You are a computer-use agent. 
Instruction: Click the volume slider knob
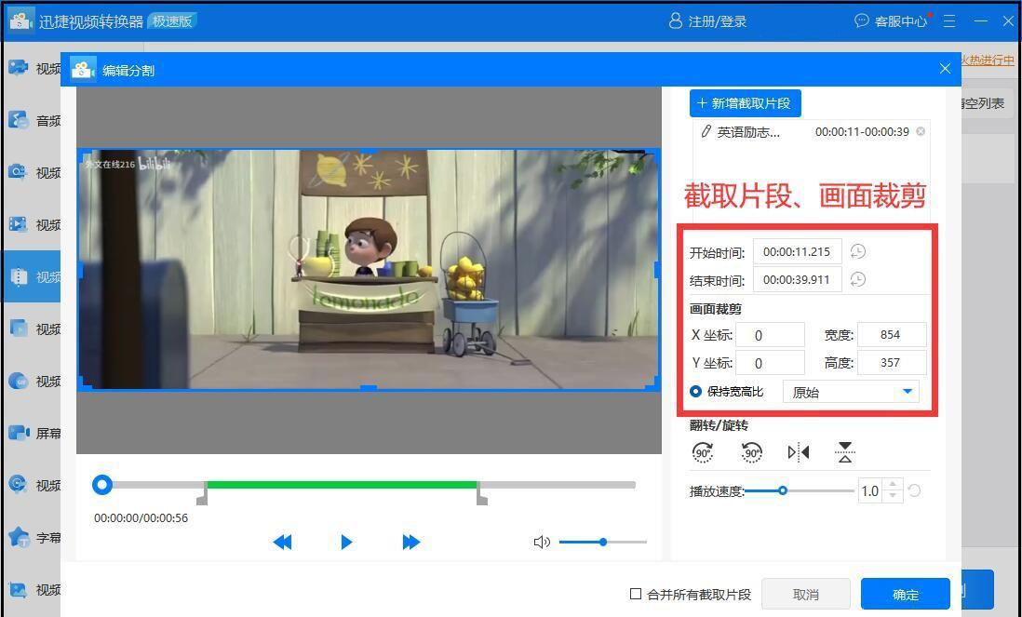click(x=603, y=542)
